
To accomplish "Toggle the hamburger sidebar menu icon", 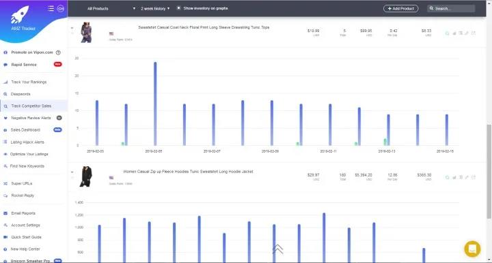I will [51, 8].
